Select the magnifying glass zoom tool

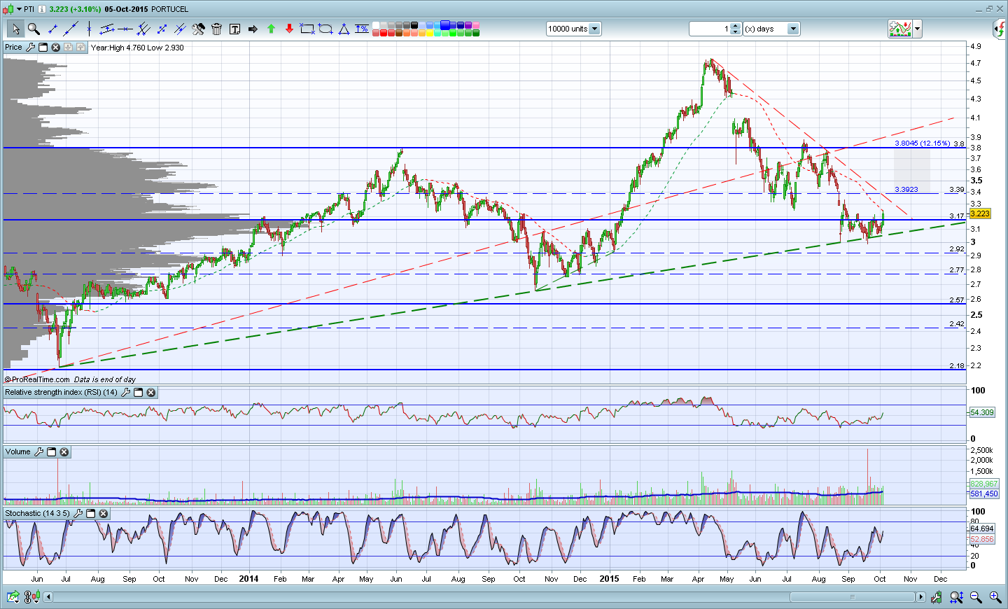click(34, 29)
